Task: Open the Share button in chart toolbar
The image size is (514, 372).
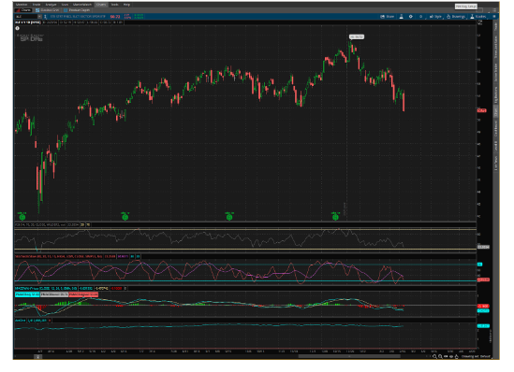Action: [x=388, y=17]
